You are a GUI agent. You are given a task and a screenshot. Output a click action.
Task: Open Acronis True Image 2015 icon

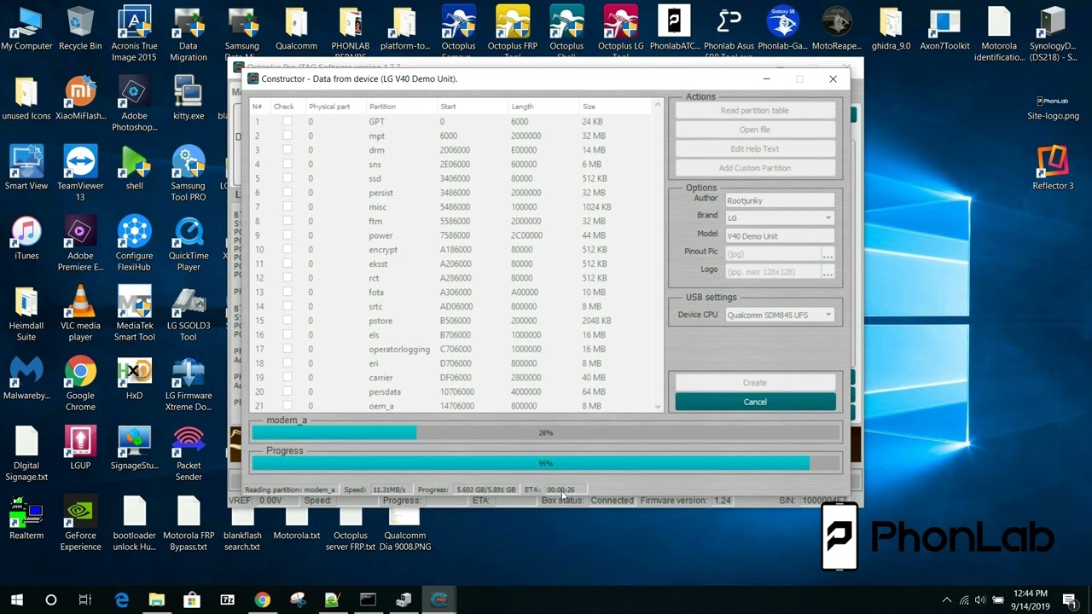coord(134,34)
